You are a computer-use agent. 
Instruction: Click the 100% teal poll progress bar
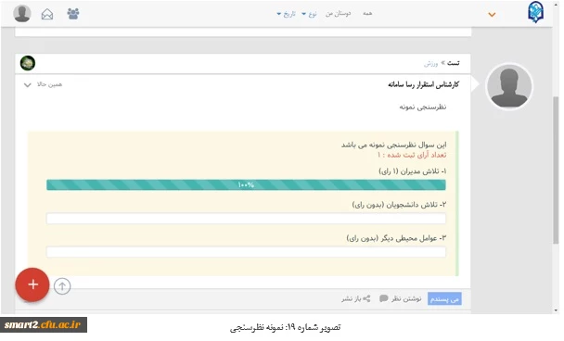click(x=246, y=184)
